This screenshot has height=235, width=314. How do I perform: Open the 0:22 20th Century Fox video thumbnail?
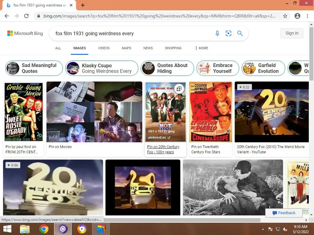[x=272, y=112]
